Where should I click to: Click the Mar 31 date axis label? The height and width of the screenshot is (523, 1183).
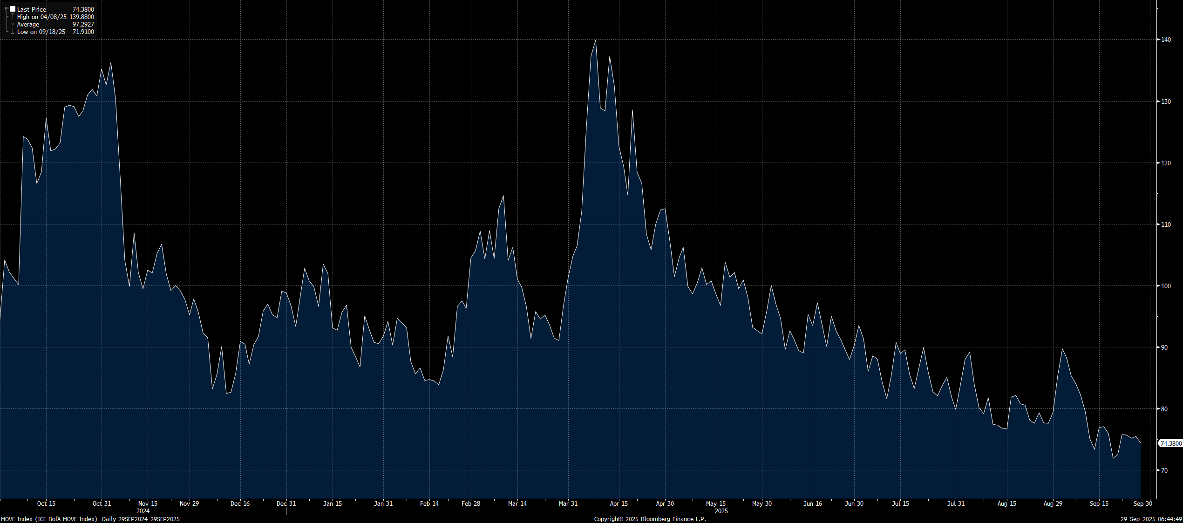pyautogui.click(x=568, y=503)
